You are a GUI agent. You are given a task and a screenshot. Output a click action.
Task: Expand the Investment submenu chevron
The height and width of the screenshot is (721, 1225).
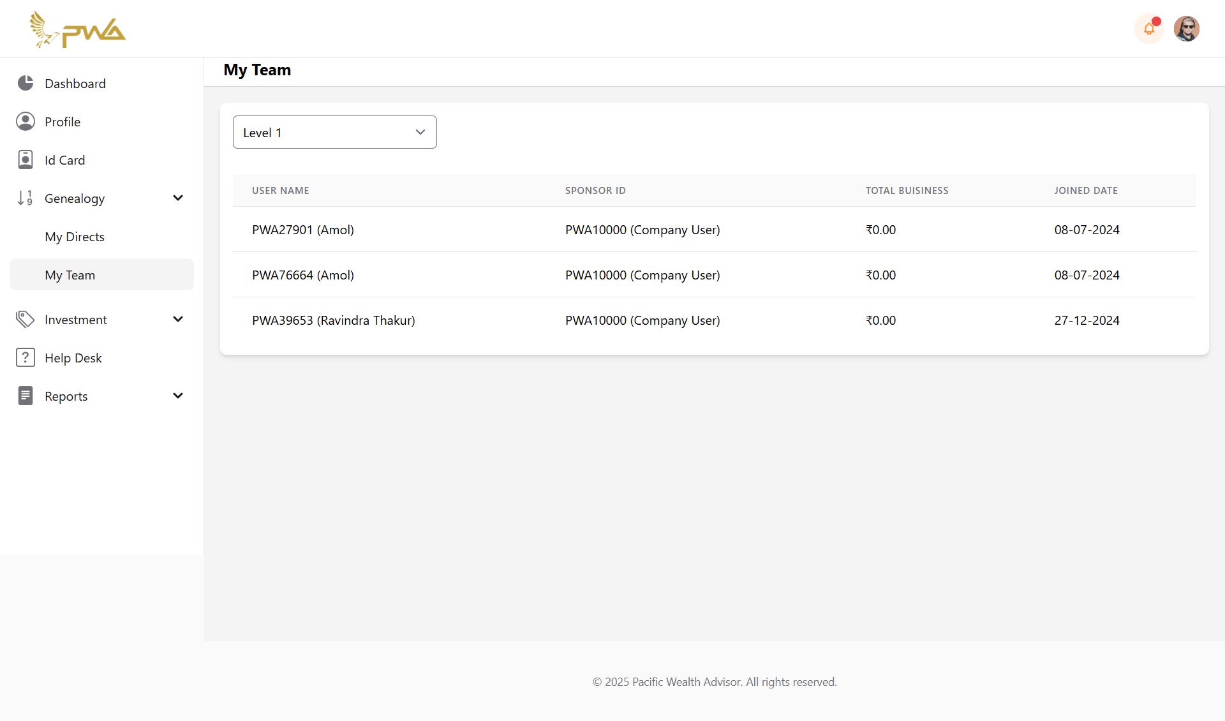click(178, 320)
